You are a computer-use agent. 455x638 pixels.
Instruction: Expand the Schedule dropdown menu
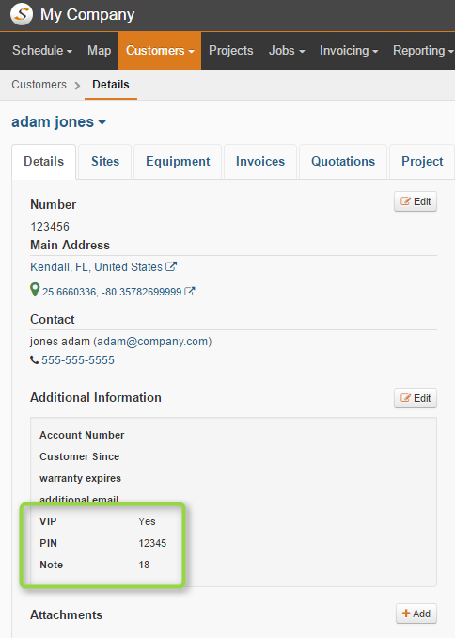tap(42, 51)
